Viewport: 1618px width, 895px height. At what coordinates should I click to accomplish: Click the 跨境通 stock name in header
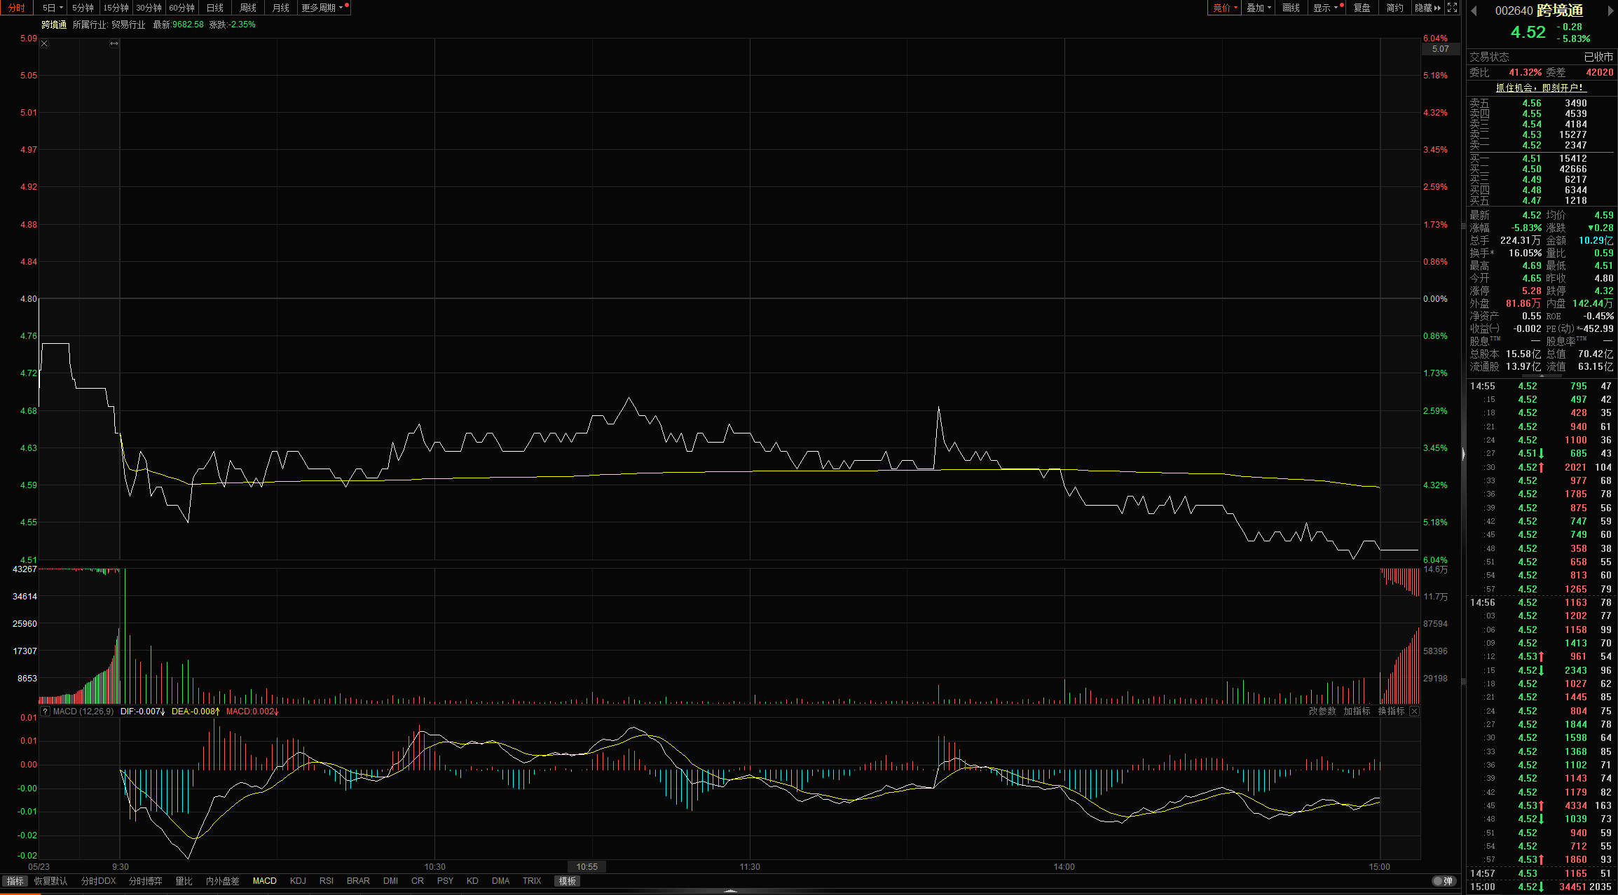(54, 25)
